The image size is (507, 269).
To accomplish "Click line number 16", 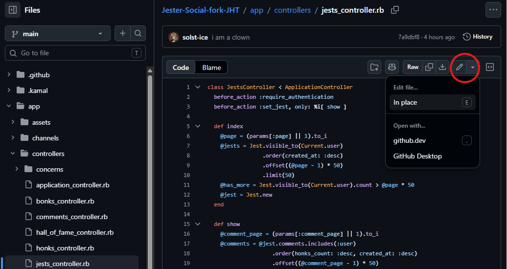I will 186,234.
